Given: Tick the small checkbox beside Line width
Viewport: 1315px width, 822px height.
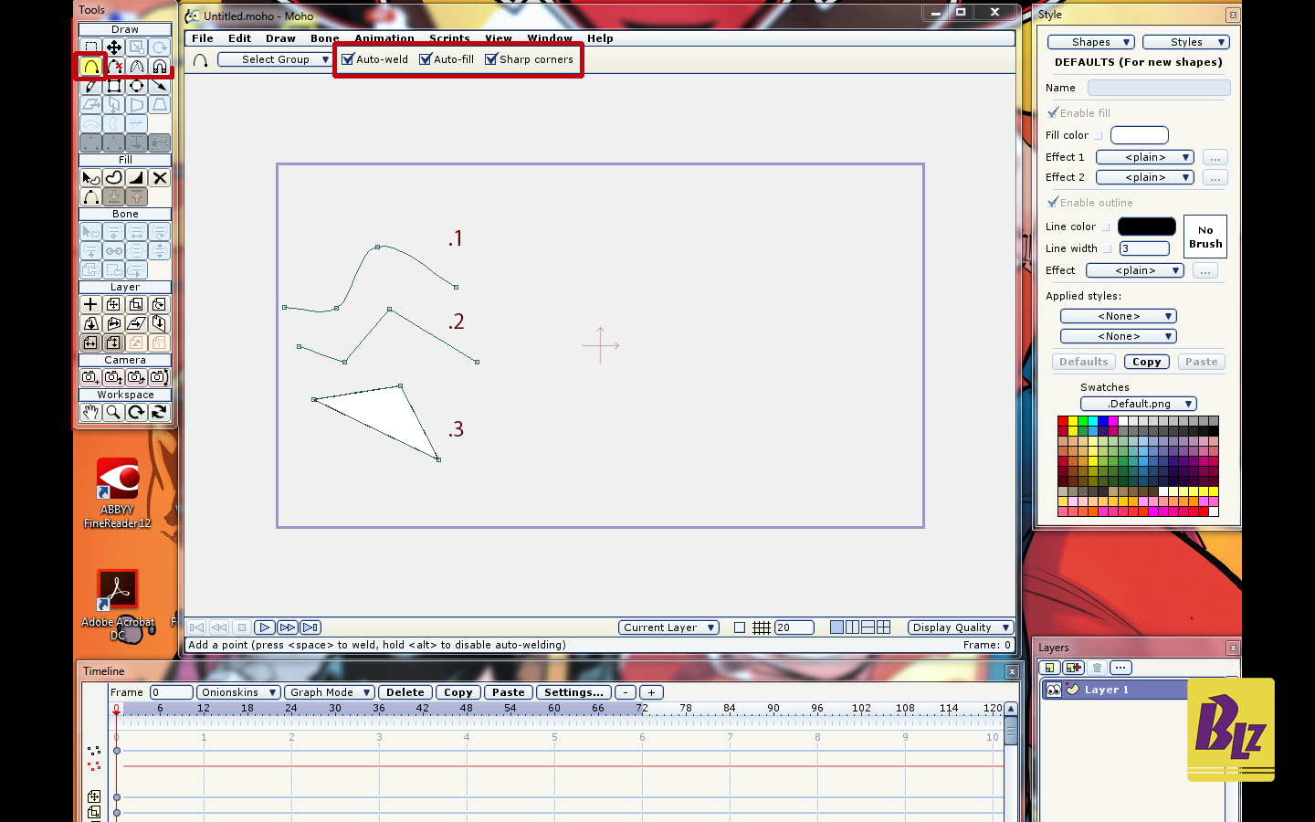Looking at the screenshot, I should click(x=1108, y=248).
